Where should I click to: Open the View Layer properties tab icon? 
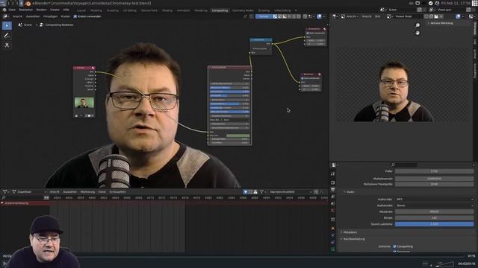[332, 197]
